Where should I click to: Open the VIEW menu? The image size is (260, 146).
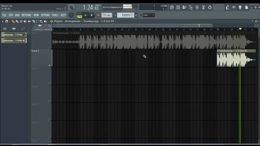36,15
